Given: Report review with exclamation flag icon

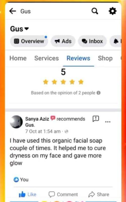Looking at the screenshot, I should pyautogui.click(x=96, y=119).
